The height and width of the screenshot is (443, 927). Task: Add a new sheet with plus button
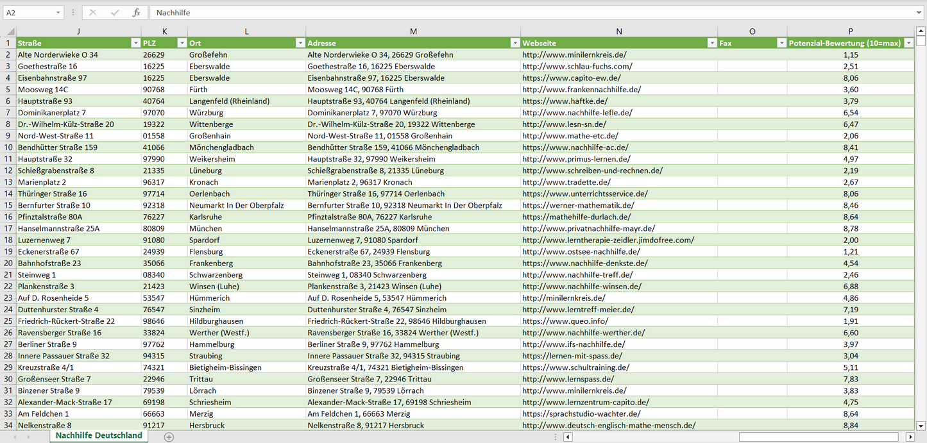[x=169, y=437]
